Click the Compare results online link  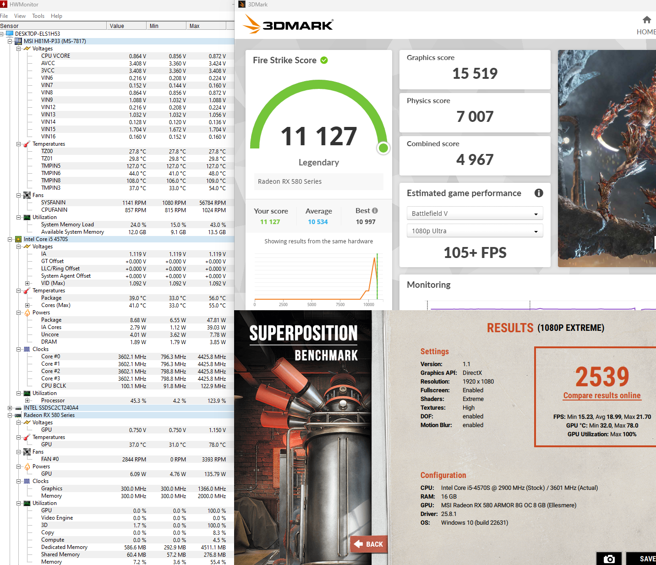[x=601, y=395]
